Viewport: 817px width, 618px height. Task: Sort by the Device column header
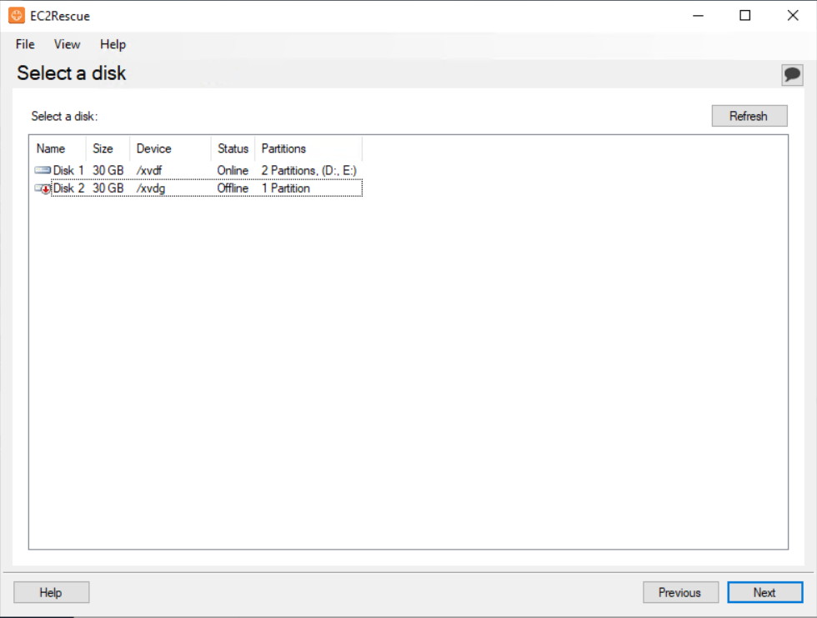(x=170, y=148)
